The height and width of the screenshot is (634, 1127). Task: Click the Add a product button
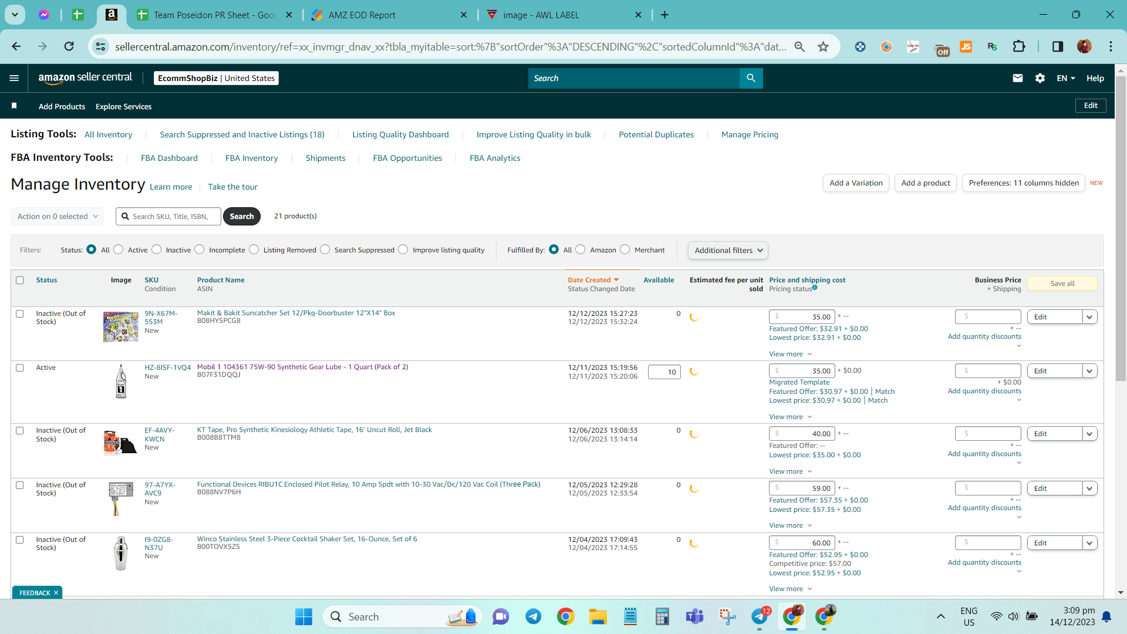pos(926,183)
